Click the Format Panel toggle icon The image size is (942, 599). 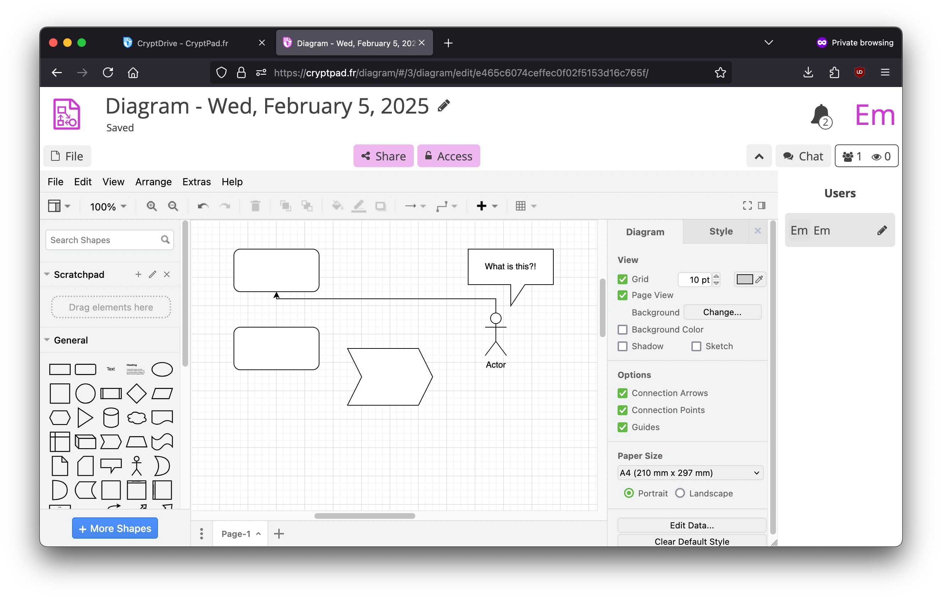(761, 205)
